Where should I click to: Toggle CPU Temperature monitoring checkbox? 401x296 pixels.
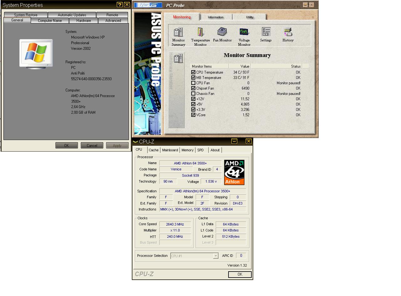pyautogui.click(x=193, y=72)
